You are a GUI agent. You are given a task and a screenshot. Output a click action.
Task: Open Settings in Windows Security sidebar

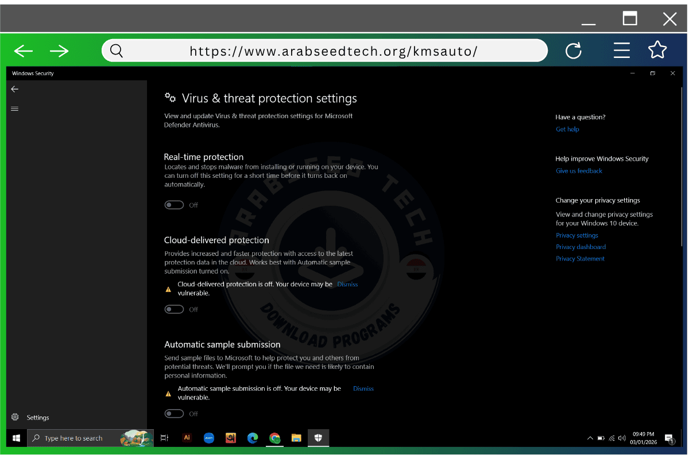31,417
